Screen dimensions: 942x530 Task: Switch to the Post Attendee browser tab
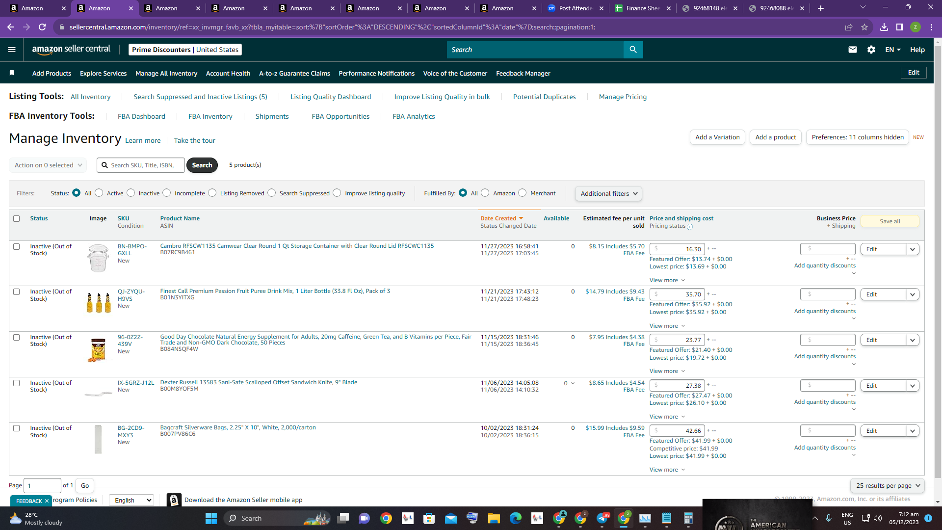tap(575, 8)
